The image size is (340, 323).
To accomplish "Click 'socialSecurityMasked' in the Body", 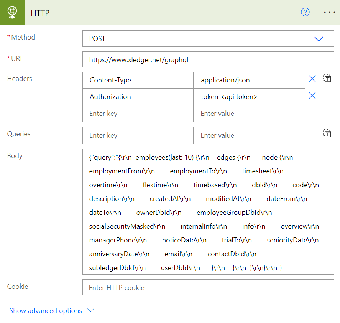I will [122, 226].
